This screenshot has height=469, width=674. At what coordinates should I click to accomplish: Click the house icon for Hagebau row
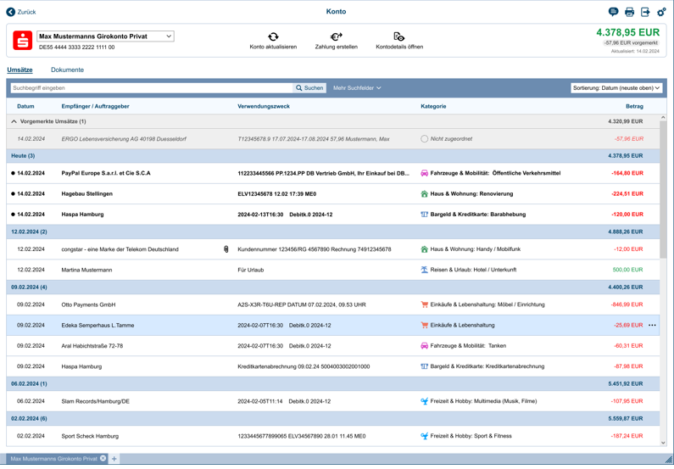point(424,194)
